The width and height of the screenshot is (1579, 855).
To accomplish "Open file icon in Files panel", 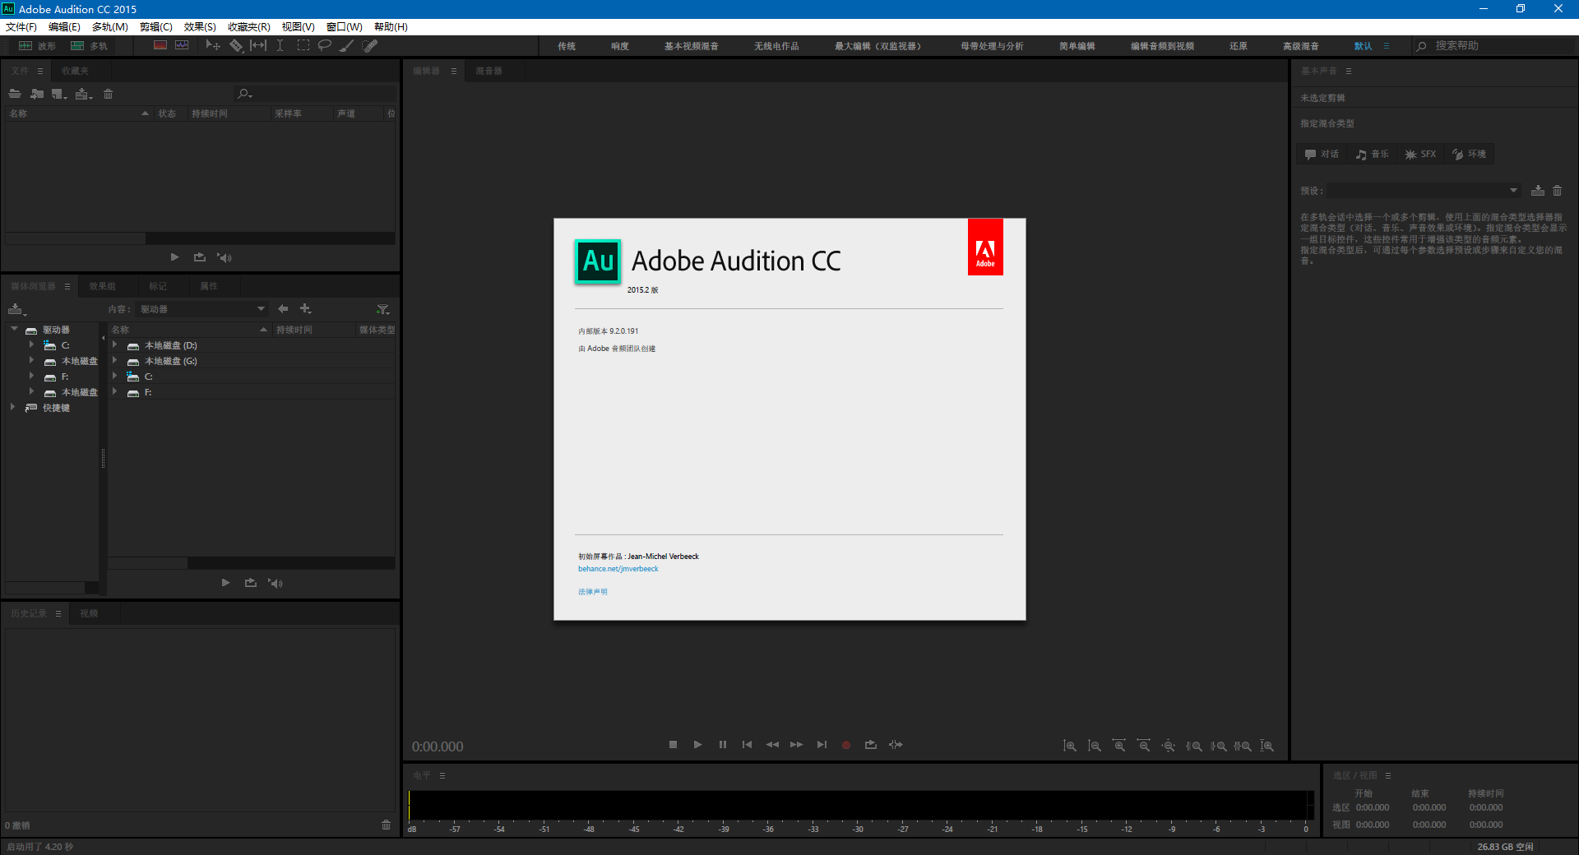I will [15, 94].
